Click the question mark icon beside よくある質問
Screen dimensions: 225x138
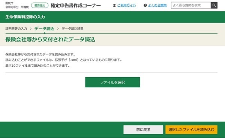[x=145, y=6]
